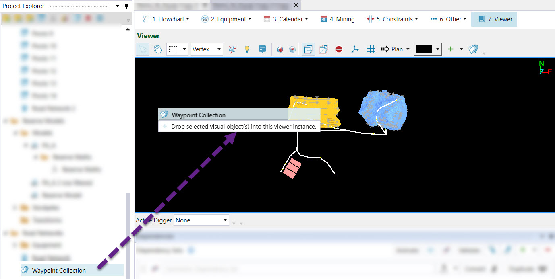The height and width of the screenshot is (279, 555).
Task: Click the Viewer tab icon
Action: click(482, 19)
